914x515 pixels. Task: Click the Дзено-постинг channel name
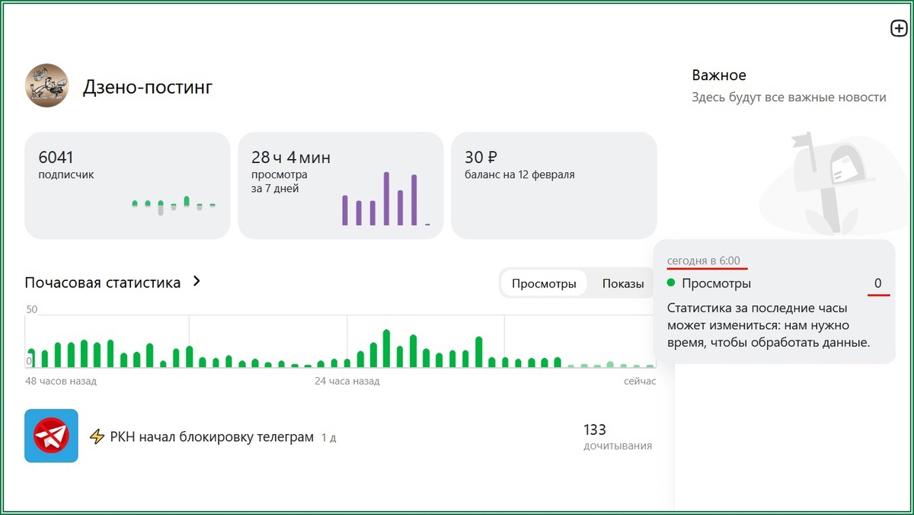(x=148, y=87)
